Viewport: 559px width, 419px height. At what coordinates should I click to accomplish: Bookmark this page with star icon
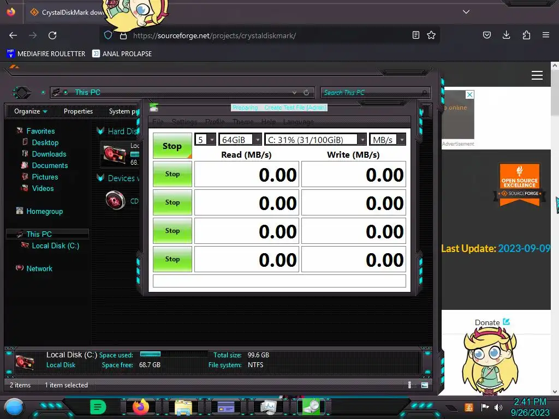point(431,35)
